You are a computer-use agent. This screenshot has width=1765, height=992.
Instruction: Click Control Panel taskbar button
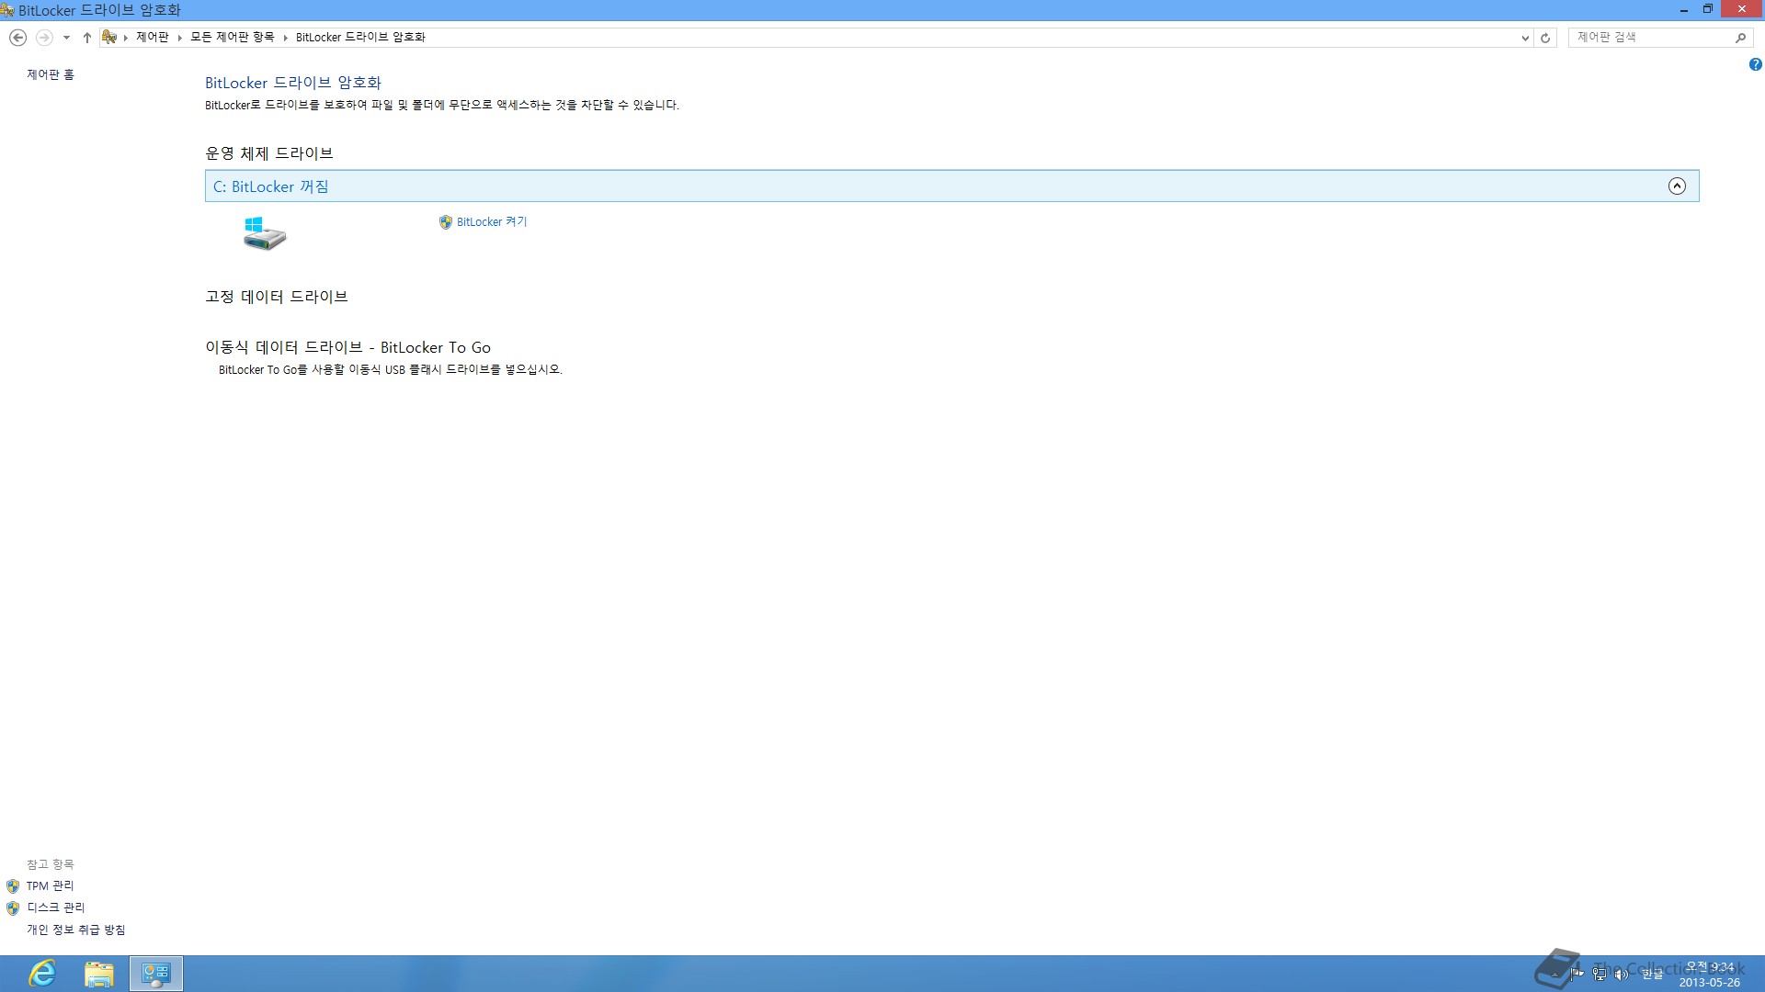coord(156,974)
